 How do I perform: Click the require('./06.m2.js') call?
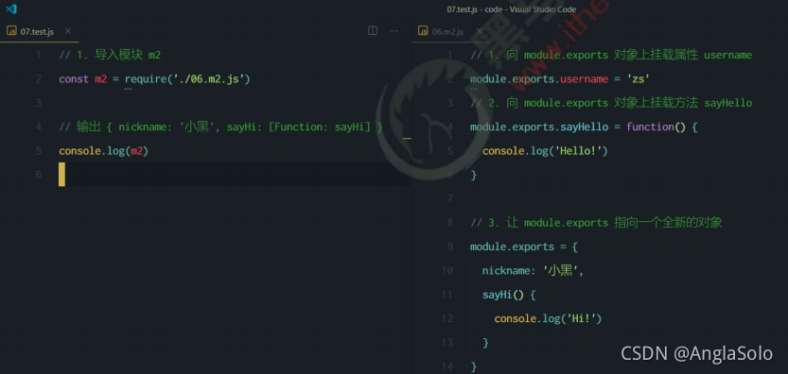(x=187, y=79)
